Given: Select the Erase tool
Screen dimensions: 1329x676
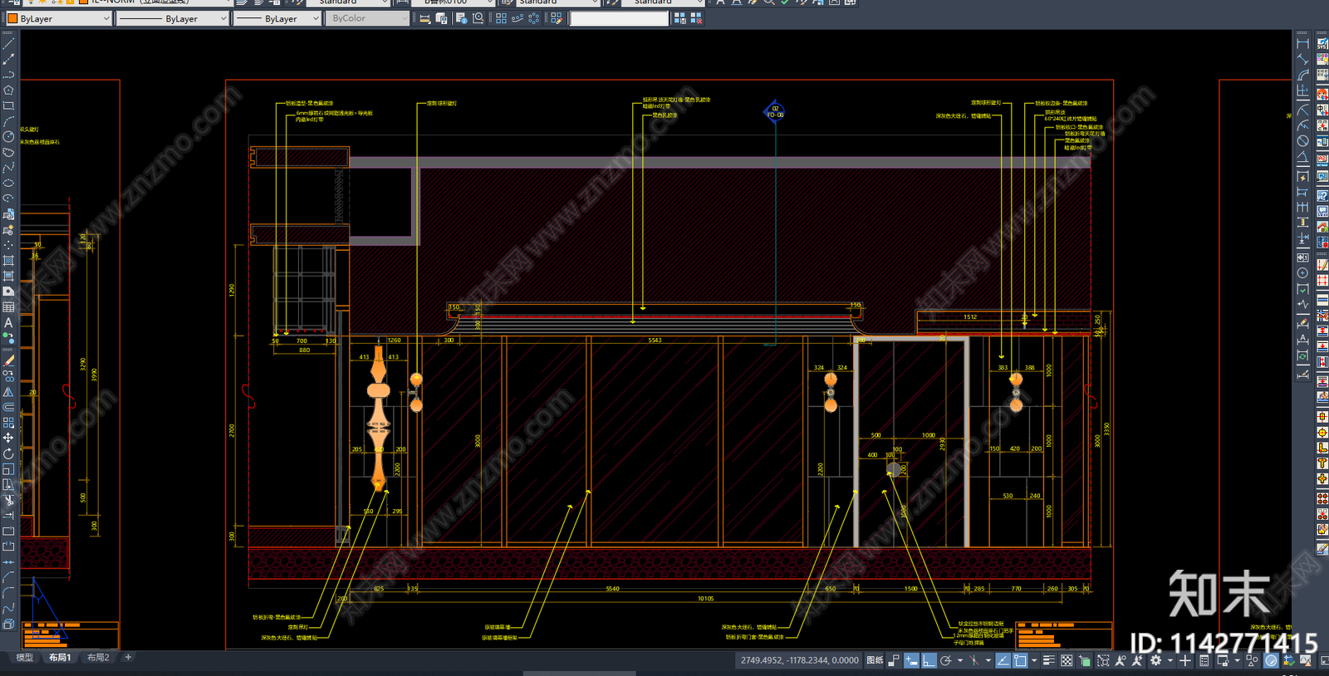Looking at the screenshot, I should pos(8,360).
